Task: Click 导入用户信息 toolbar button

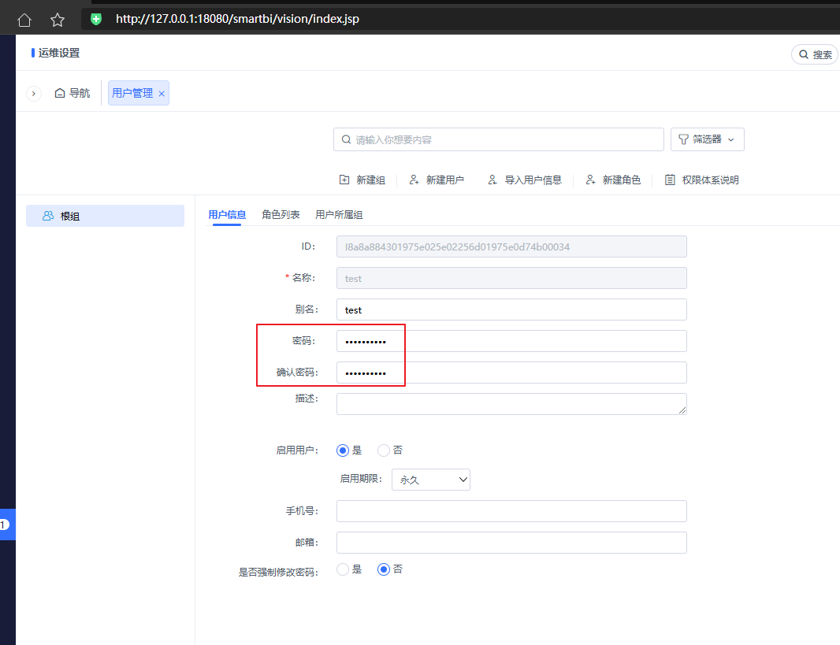Action: click(525, 180)
